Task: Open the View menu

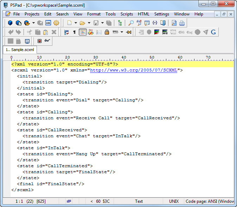Action: click(78, 14)
